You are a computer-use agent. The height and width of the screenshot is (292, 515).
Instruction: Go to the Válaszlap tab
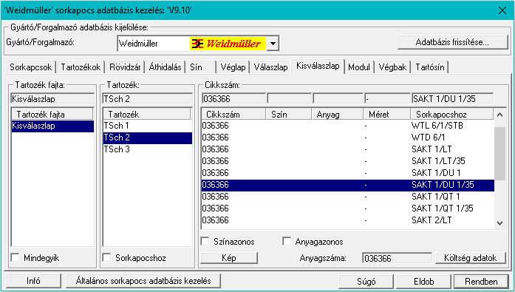click(270, 67)
